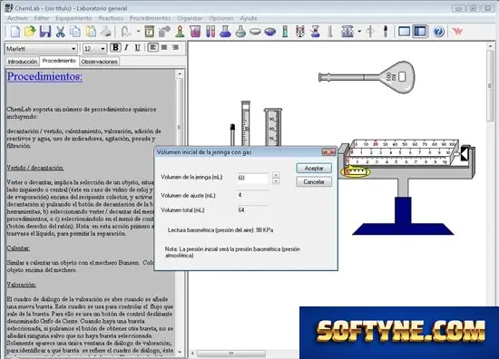Click the Bunsen burner icon
The width and height of the screenshot is (499, 359).
[181, 32]
